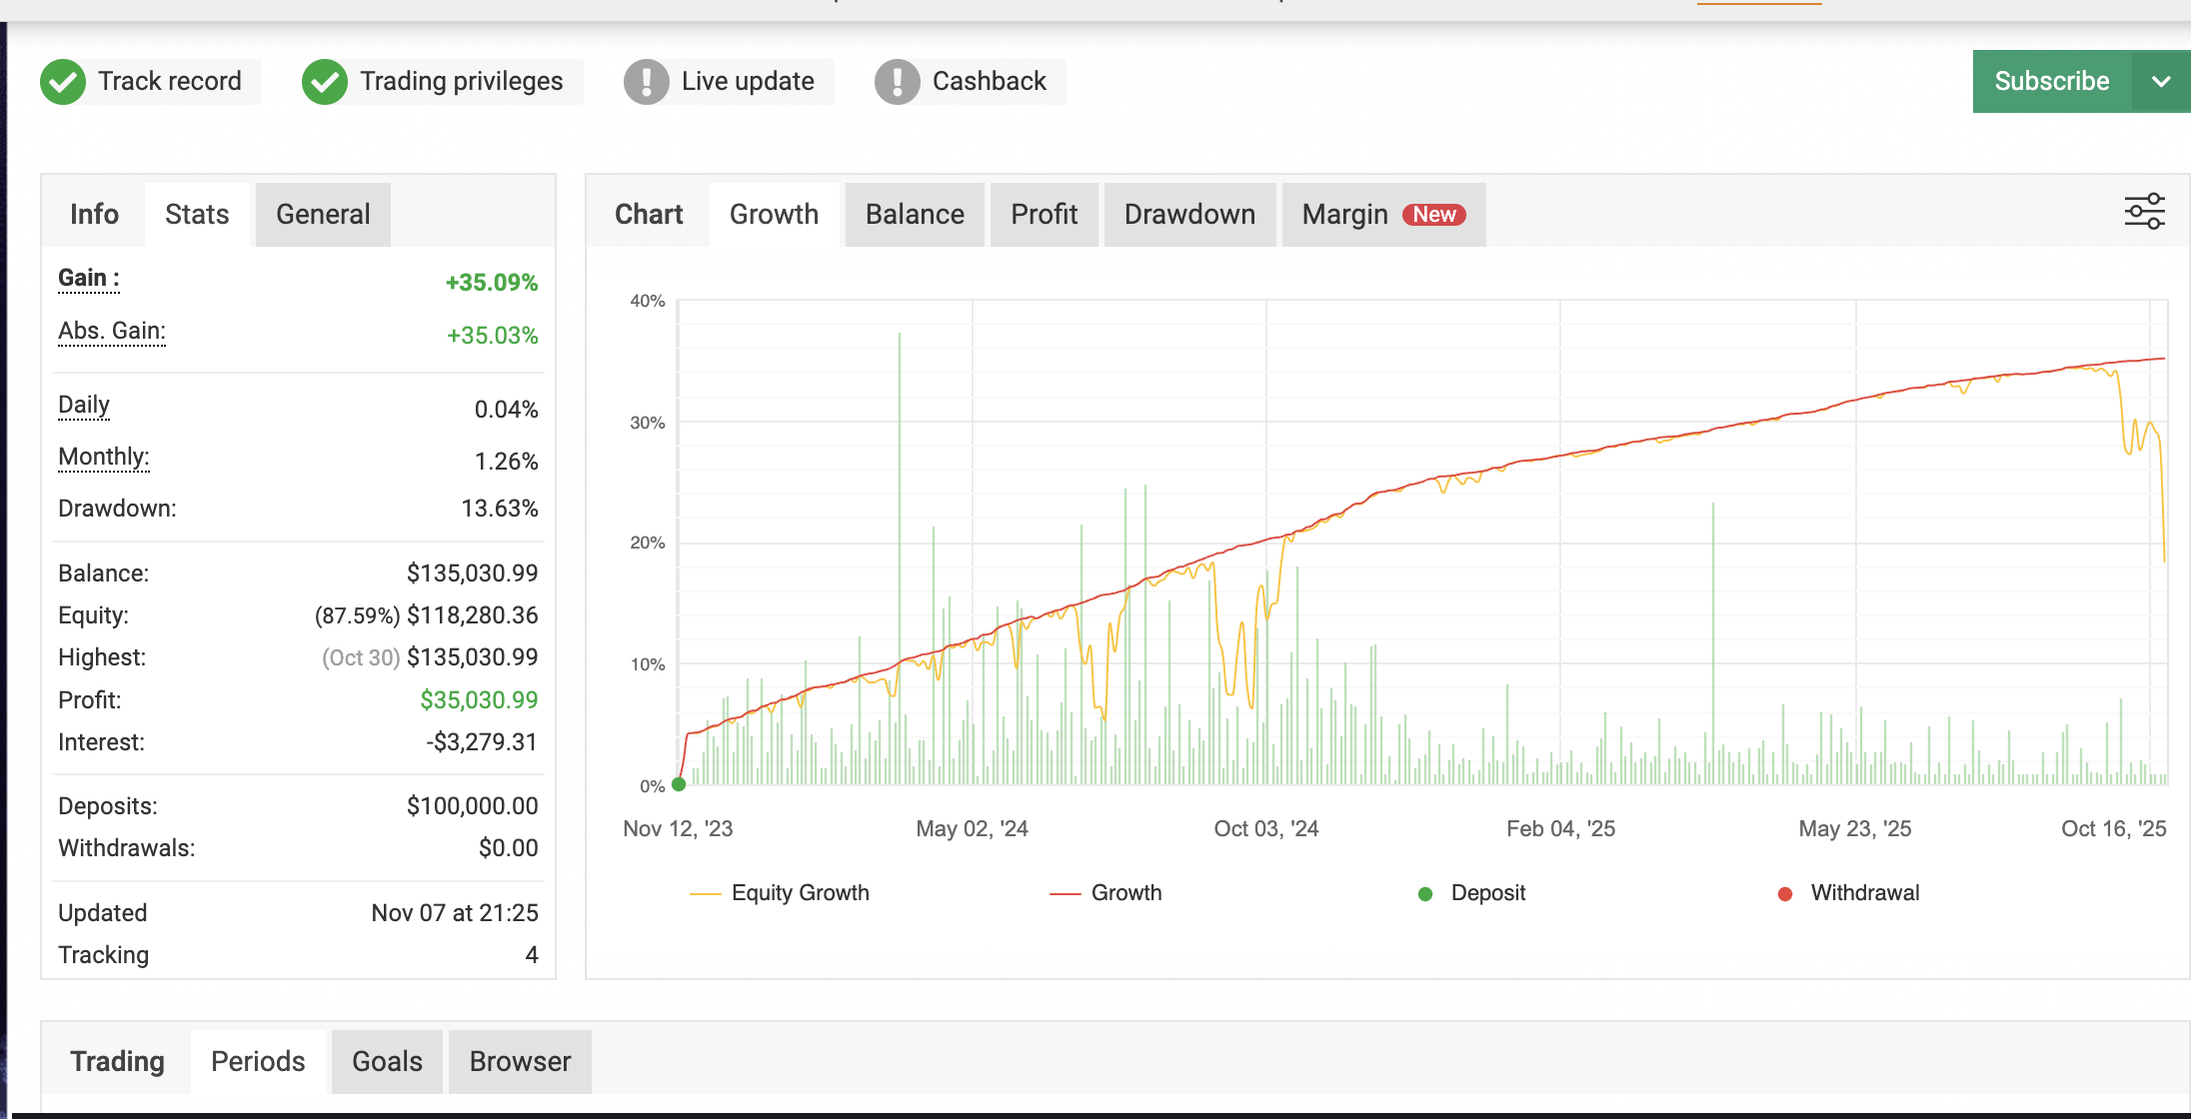Click the Gain label link
2191x1119 pixels.
[x=88, y=278]
